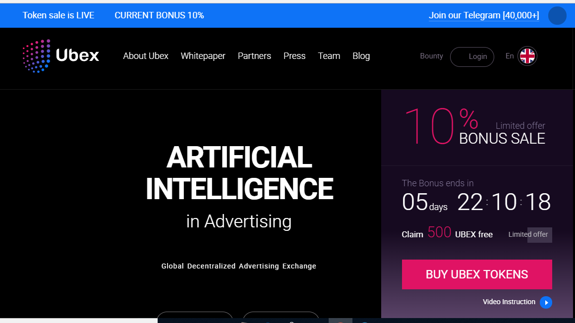Click the round blue button in top banner

click(x=557, y=15)
